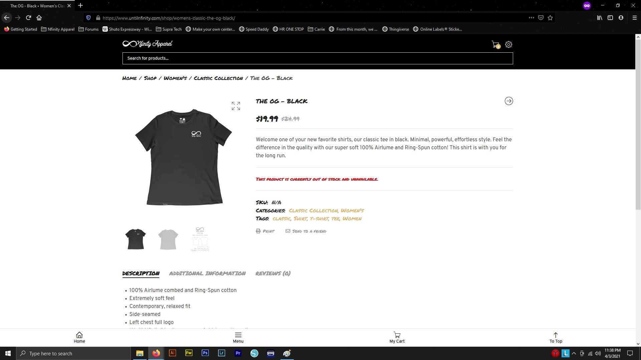Navigate to Home breadcrumb
The image size is (641, 360).
(130, 78)
